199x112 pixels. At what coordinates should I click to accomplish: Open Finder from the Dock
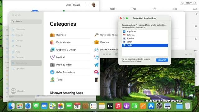12,106
